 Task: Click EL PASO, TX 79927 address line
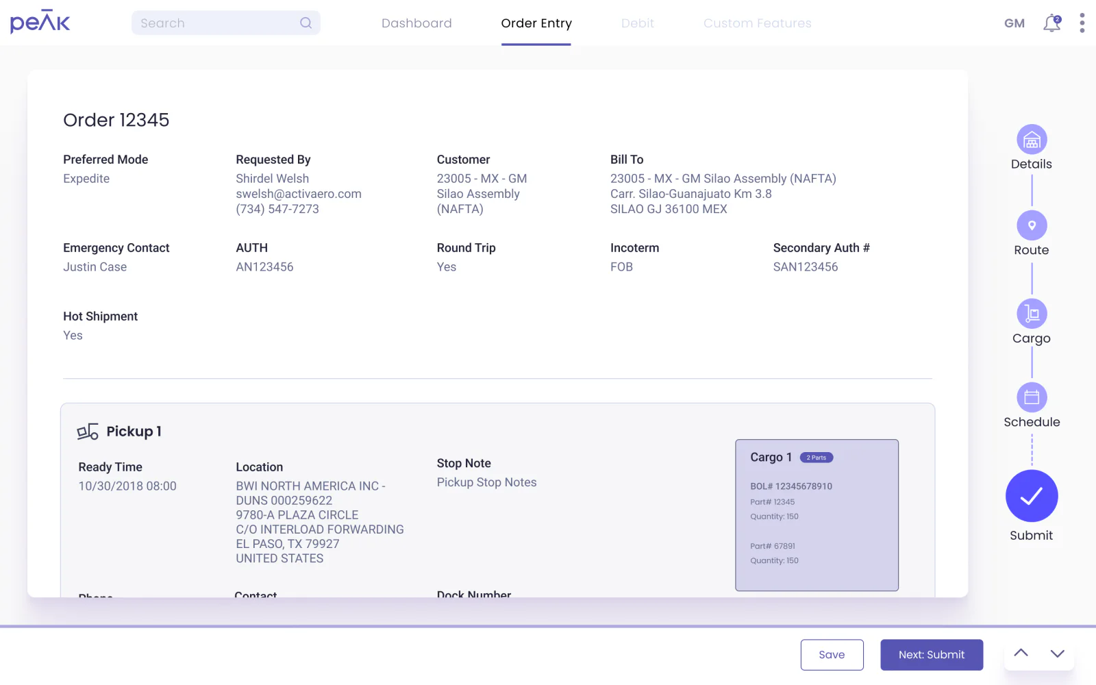(288, 544)
